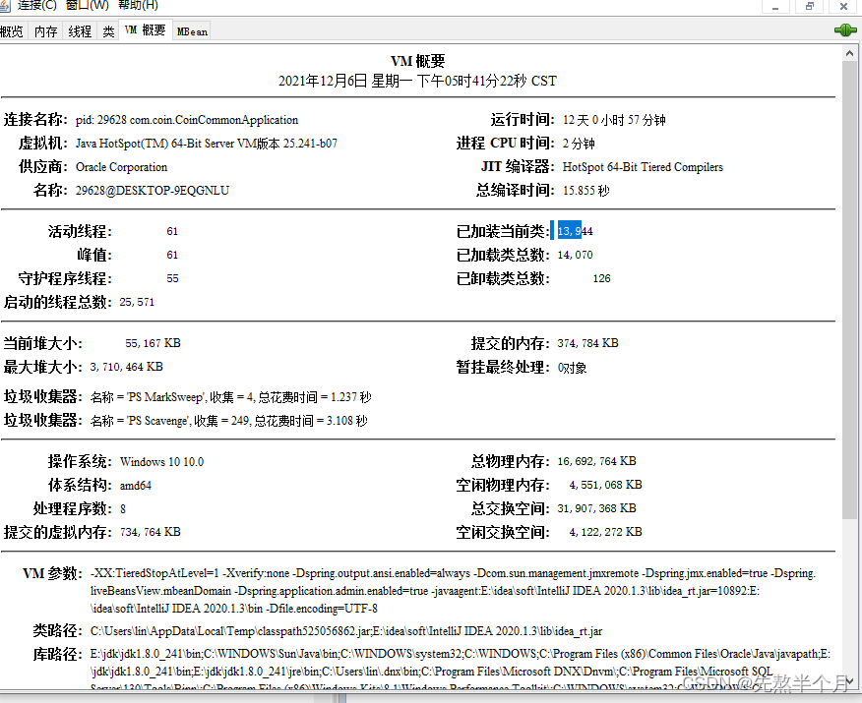Click the 提交的虚拟内存 value 734,764 KB
Image resolution: width=862 pixels, height=703 pixels.
point(151,532)
